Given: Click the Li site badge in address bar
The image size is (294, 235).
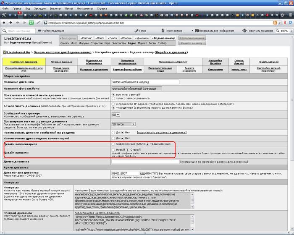Looking at the screenshot, I should tap(45, 23).
